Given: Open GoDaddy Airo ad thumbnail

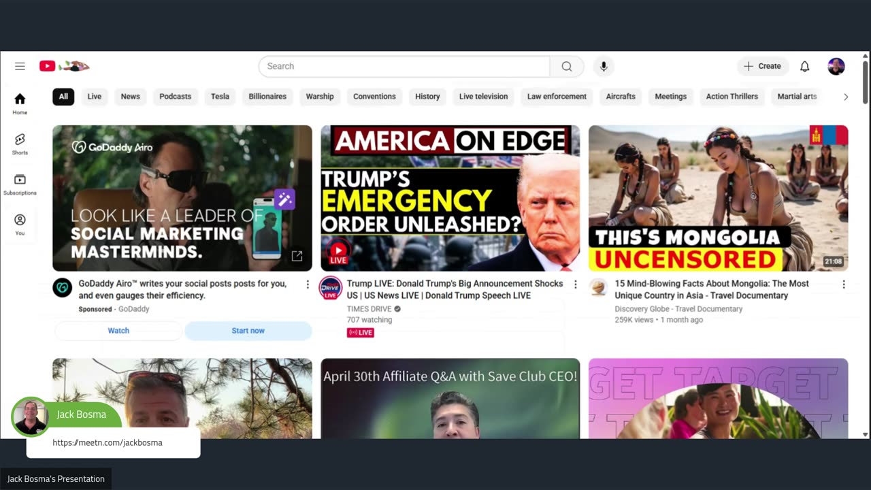Looking at the screenshot, I should 182,198.
